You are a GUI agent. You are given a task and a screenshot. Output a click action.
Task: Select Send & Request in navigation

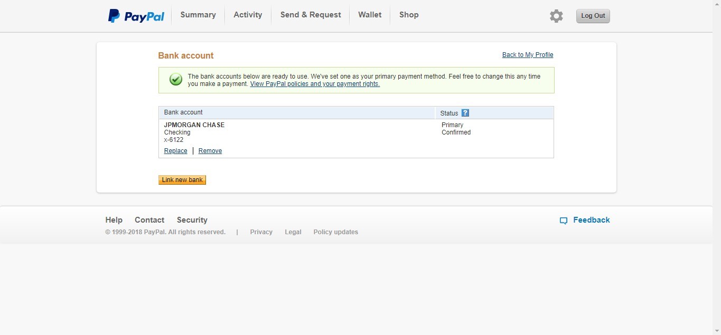[311, 15]
